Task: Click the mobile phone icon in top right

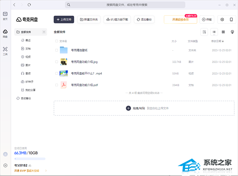Action: coord(231,19)
